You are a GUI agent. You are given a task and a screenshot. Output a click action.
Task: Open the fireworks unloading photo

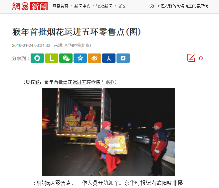click(109, 132)
